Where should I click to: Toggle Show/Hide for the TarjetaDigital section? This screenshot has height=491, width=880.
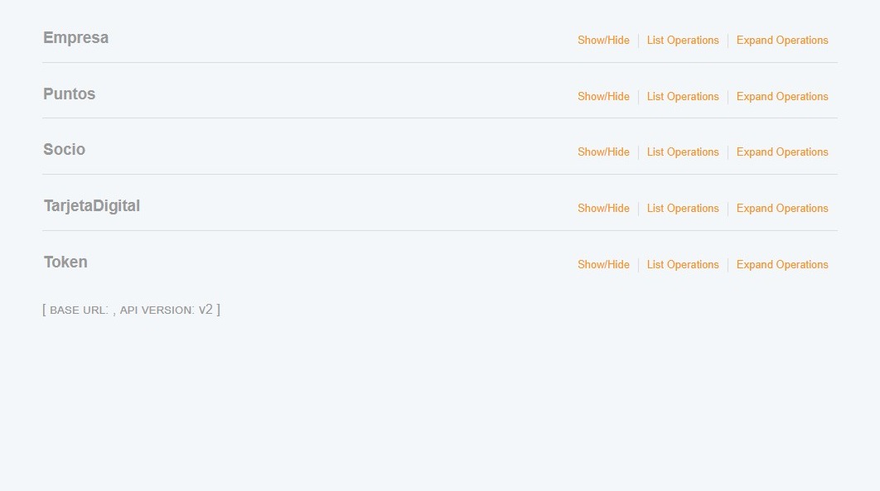pyautogui.click(x=603, y=209)
